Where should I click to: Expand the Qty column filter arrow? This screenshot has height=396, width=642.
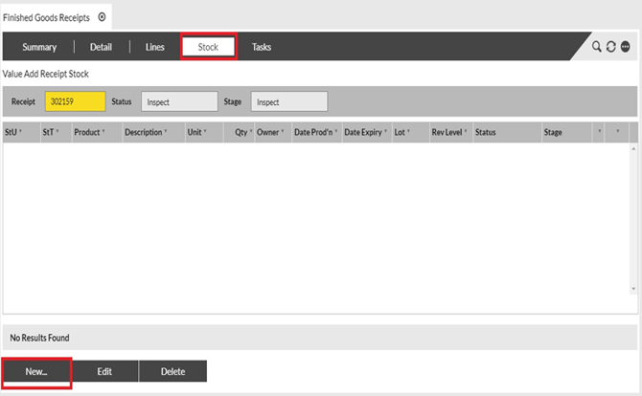(249, 132)
